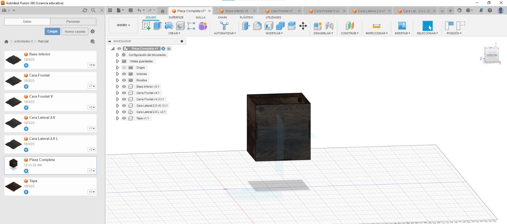Hide the Tapa v1:1 component
The height and width of the screenshot is (224, 507).
click(124, 118)
